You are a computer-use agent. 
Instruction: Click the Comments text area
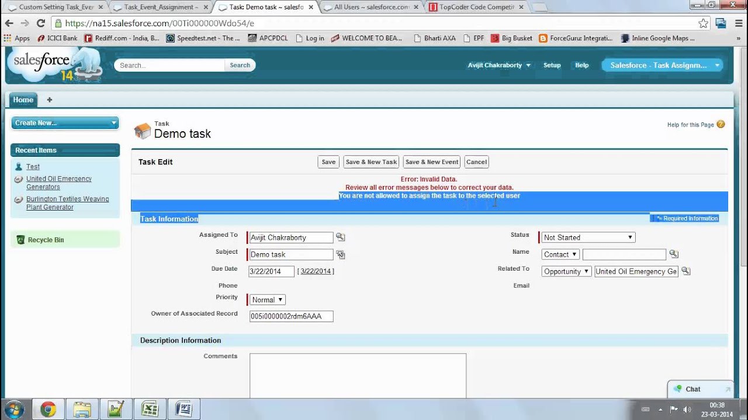[x=358, y=376]
